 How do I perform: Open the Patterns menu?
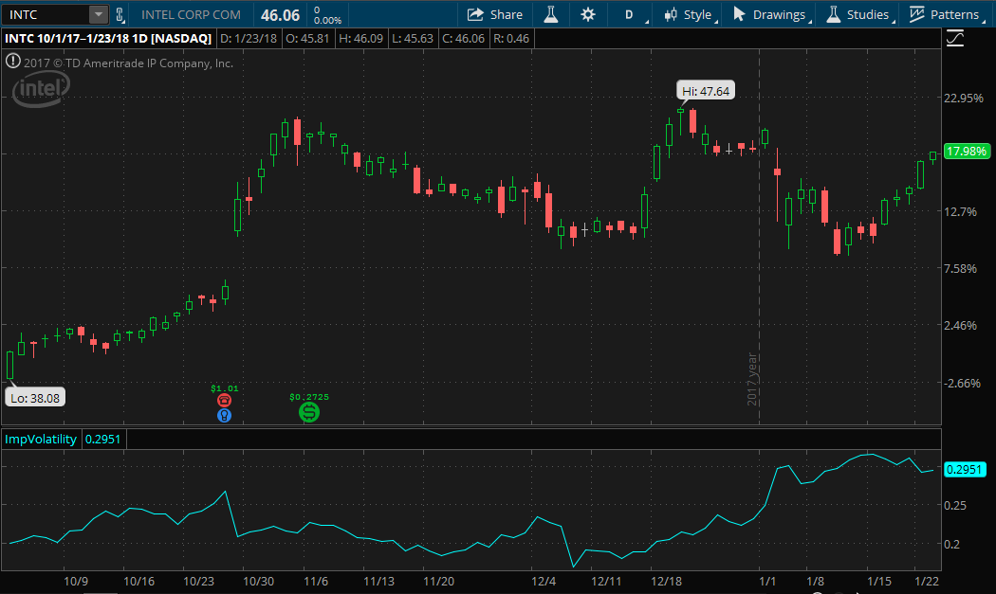click(945, 14)
